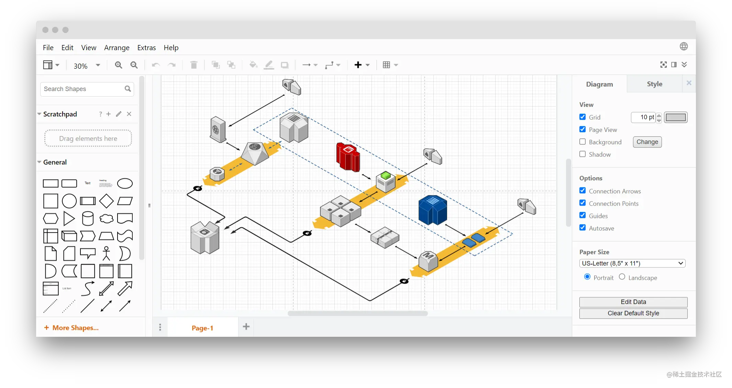Select the hexagon shape in General palette

pos(51,219)
